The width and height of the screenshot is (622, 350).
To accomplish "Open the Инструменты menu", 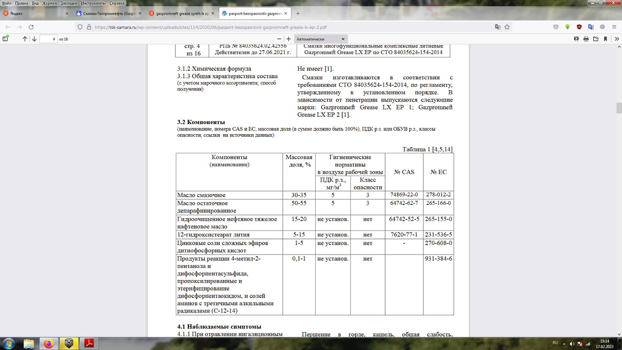I will (93, 3).
